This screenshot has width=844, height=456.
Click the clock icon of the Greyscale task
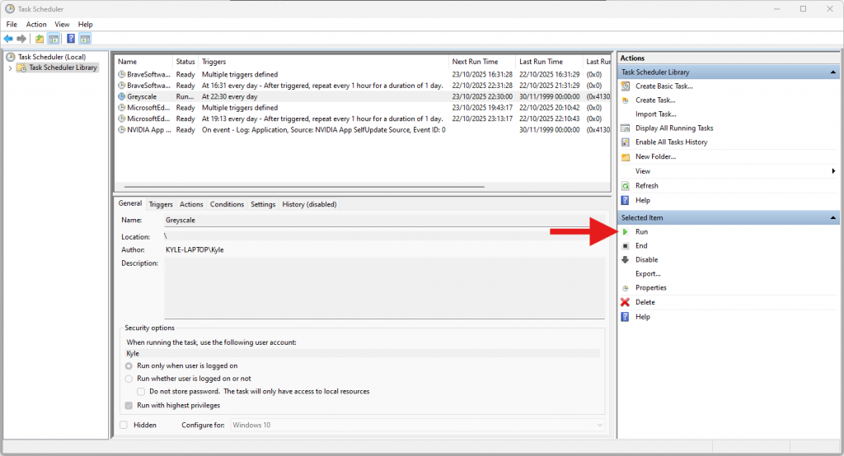click(122, 97)
